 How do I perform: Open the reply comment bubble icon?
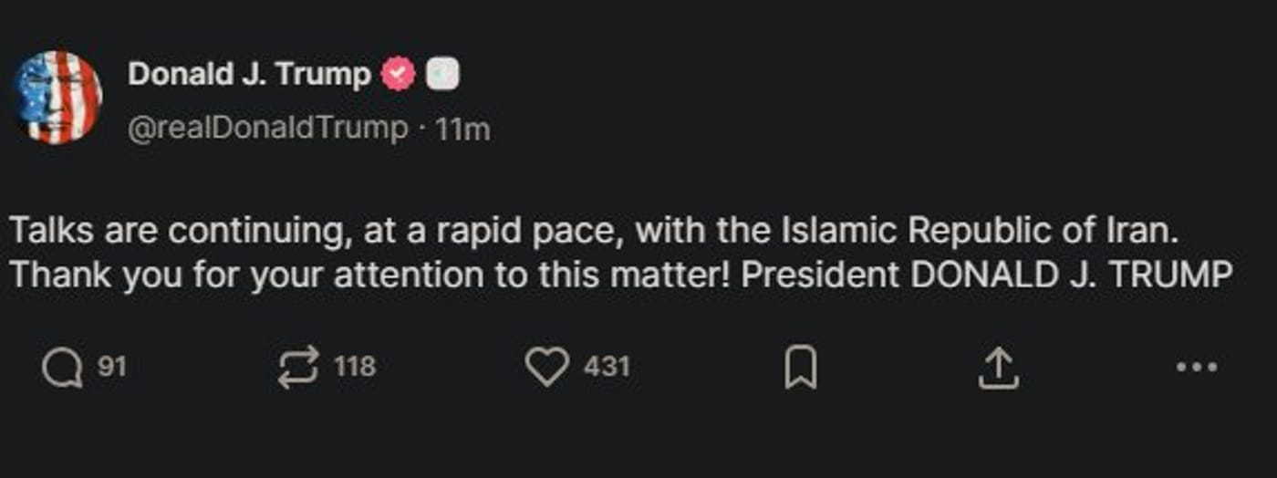(x=61, y=369)
